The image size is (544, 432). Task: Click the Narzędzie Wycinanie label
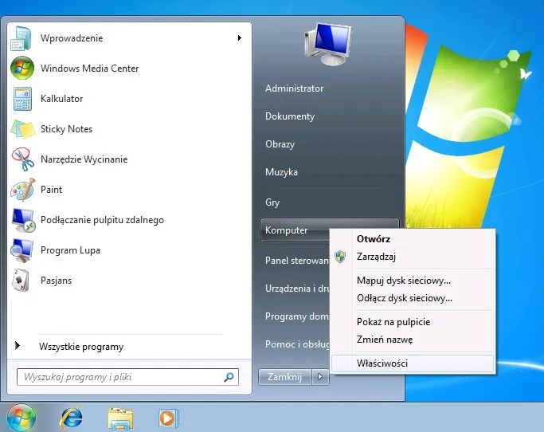84,159
